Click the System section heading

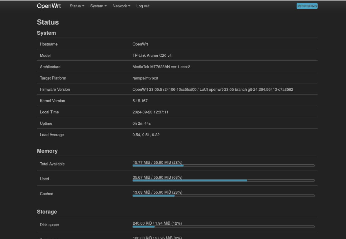tap(46, 33)
